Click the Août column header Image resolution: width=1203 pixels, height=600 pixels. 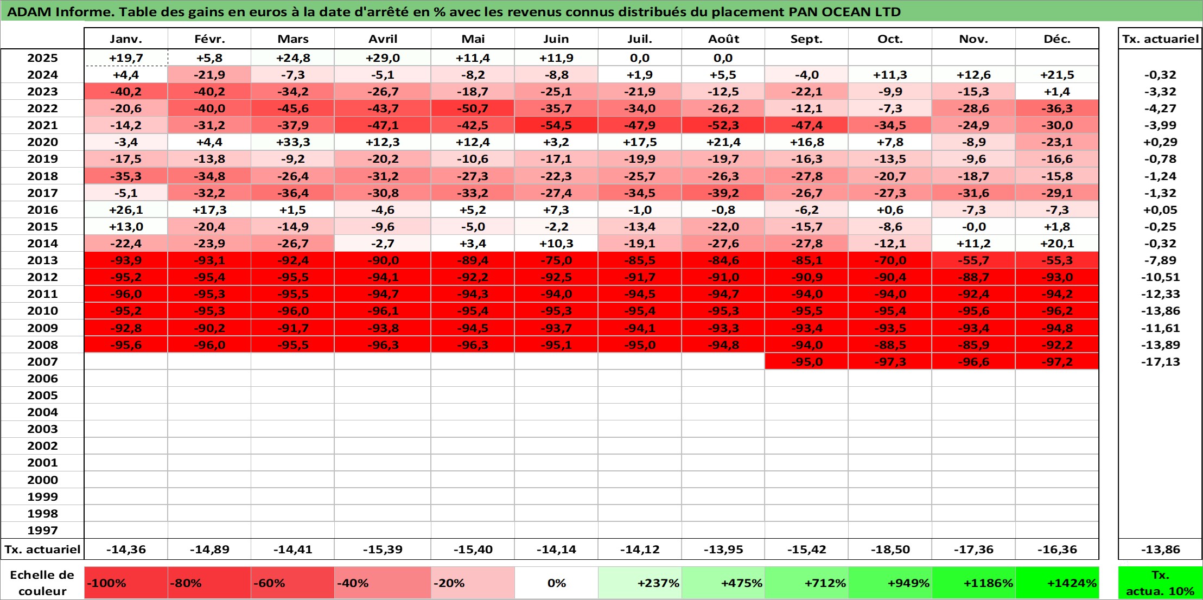723,39
